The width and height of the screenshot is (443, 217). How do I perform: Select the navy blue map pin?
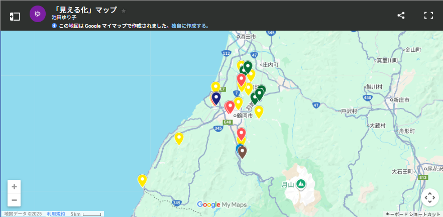pos(216,97)
